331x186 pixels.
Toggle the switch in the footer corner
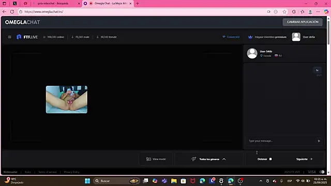coord(322,172)
